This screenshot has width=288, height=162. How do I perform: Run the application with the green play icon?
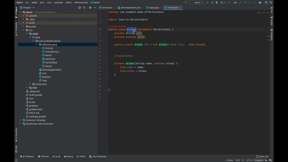(x=207, y=3)
